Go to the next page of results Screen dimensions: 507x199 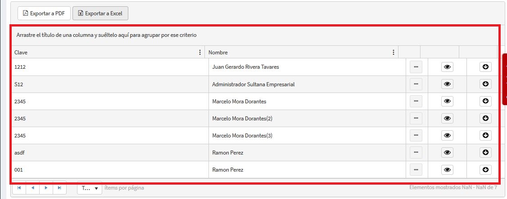[x=46, y=188]
